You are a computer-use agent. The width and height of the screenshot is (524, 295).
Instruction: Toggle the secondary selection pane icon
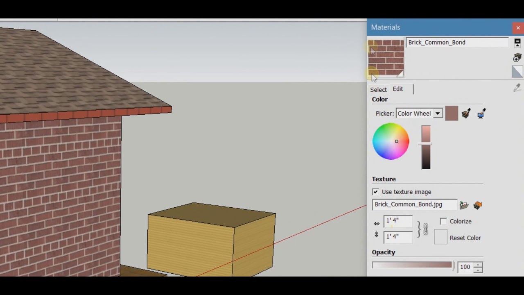coord(517,43)
